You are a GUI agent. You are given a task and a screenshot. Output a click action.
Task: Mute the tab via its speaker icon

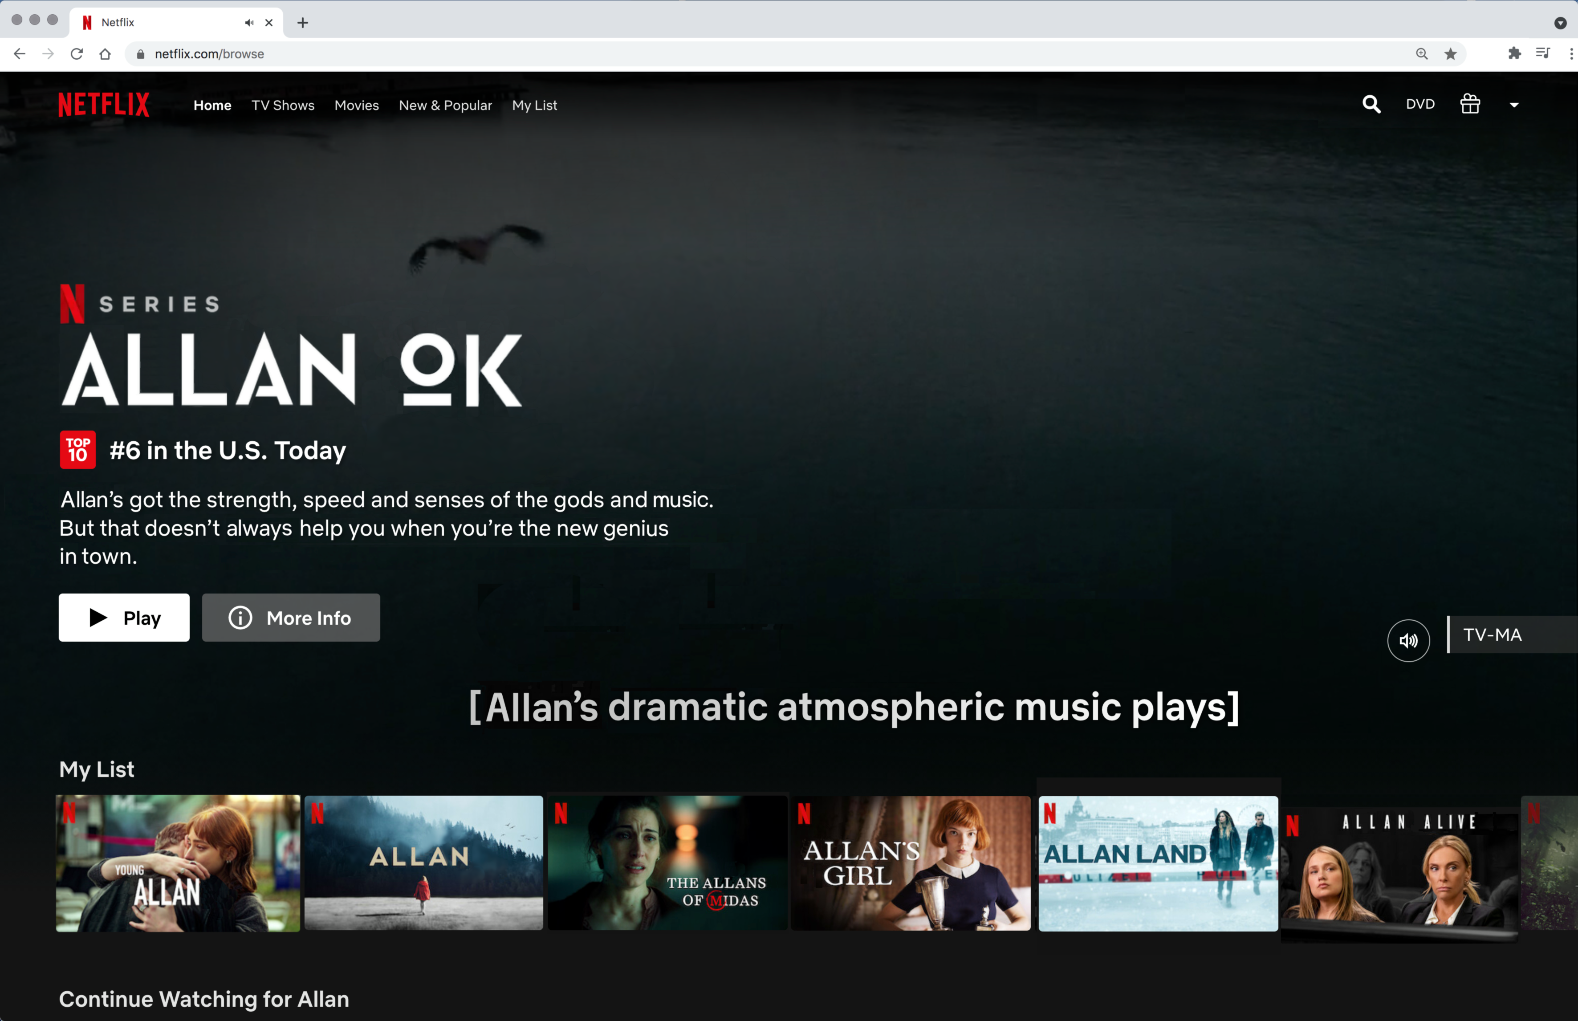(x=249, y=23)
